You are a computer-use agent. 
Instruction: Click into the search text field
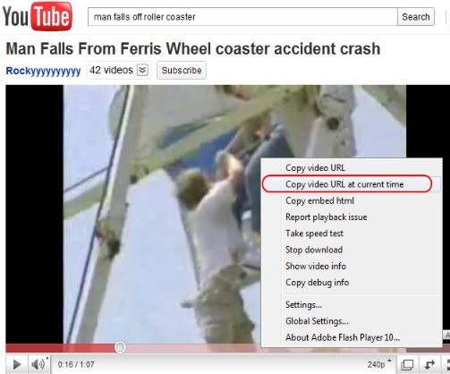tap(242, 17)
